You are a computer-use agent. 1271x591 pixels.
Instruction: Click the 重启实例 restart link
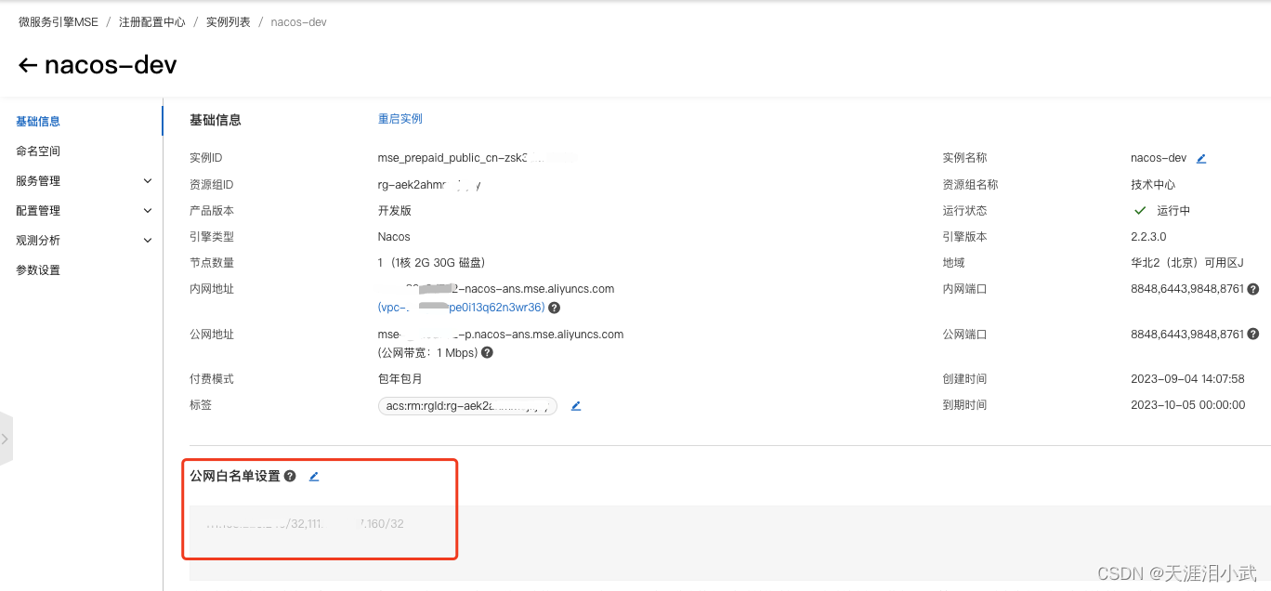pos(400,118)
